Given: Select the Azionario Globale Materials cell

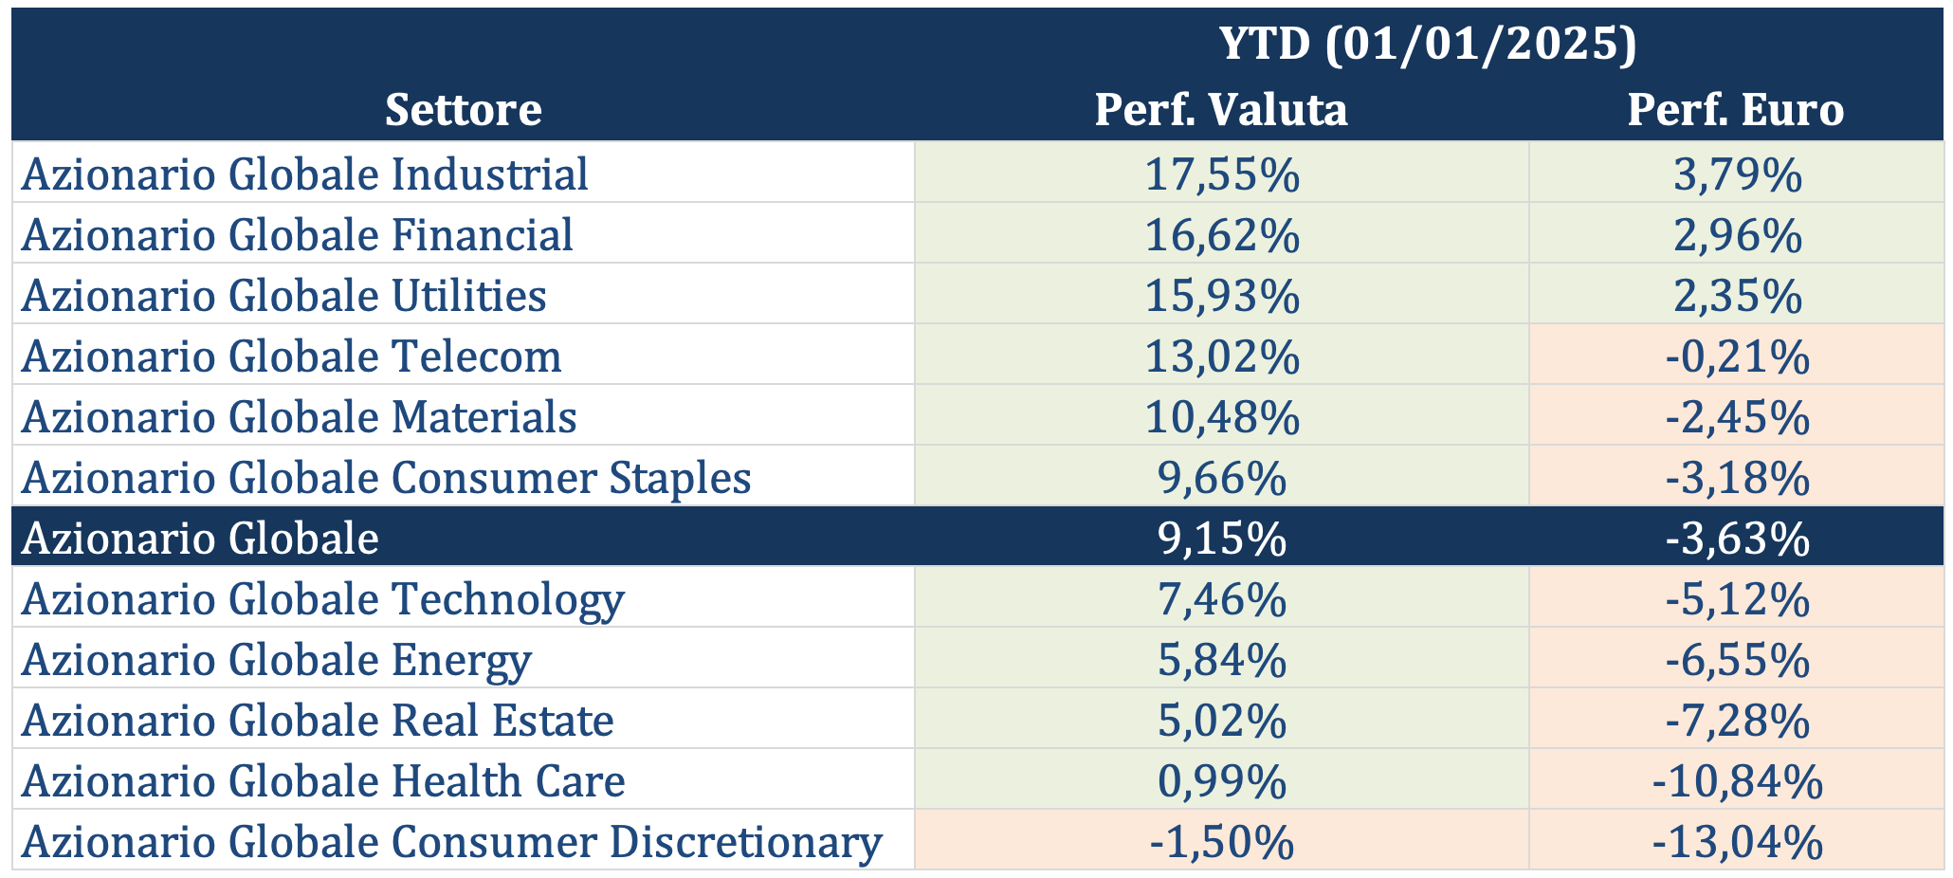Looking at the screenshot, I should [300, 417].
